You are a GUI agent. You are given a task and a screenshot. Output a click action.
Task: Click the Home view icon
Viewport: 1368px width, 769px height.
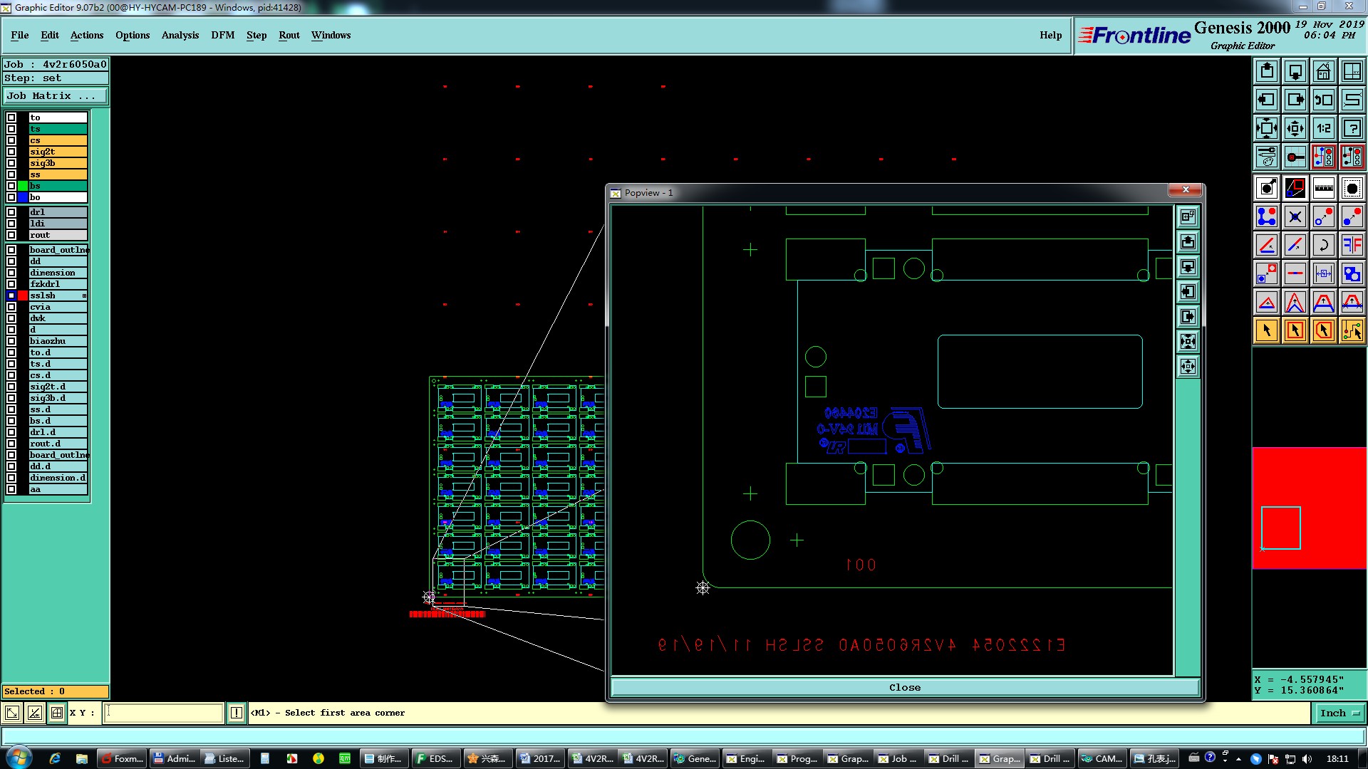click(x=1323, y=72)
